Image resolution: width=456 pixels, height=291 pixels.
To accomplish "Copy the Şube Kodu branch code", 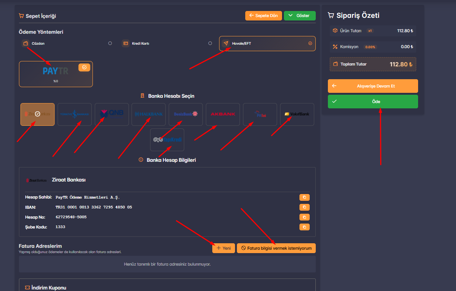I will [304, 227].
